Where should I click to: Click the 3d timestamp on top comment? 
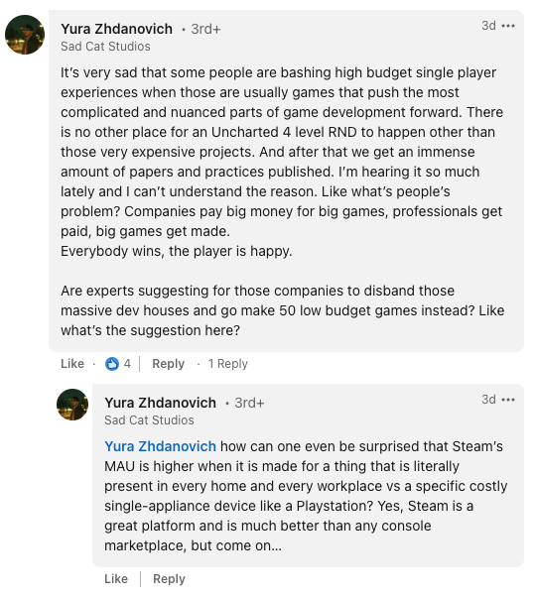[488, 26]
